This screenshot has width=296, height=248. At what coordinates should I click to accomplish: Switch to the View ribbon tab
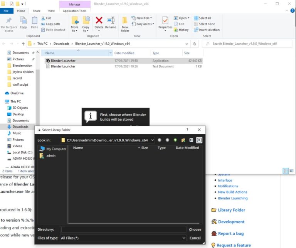(51, 11)
